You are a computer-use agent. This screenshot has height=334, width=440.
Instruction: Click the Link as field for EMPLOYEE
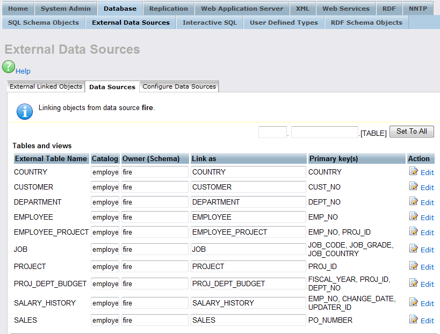[x=248, y=217]
